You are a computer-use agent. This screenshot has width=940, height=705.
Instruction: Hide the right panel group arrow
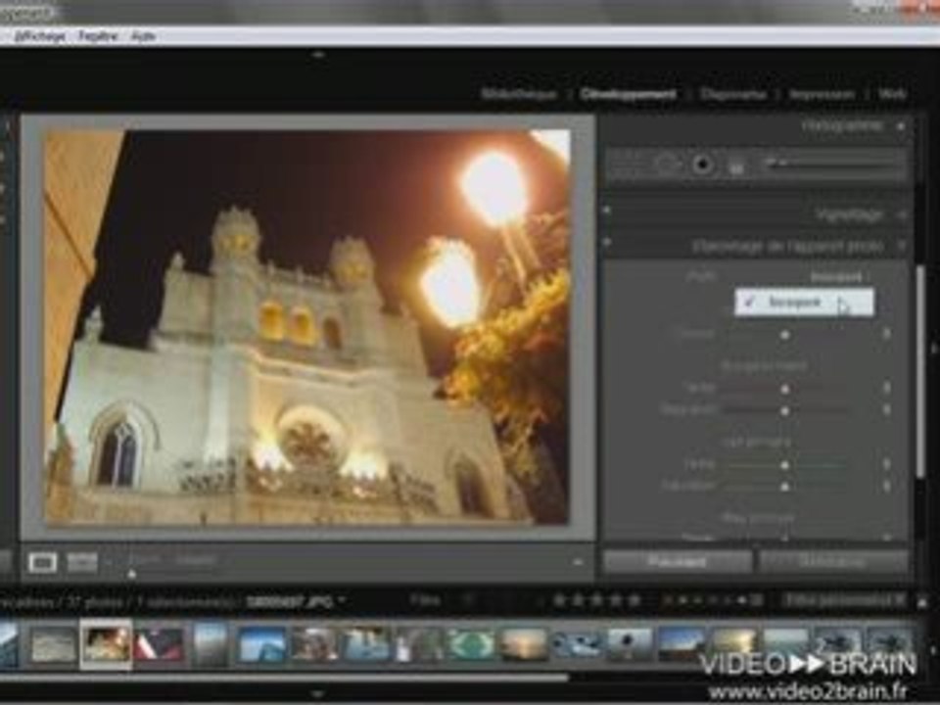(x=933, y=347)
